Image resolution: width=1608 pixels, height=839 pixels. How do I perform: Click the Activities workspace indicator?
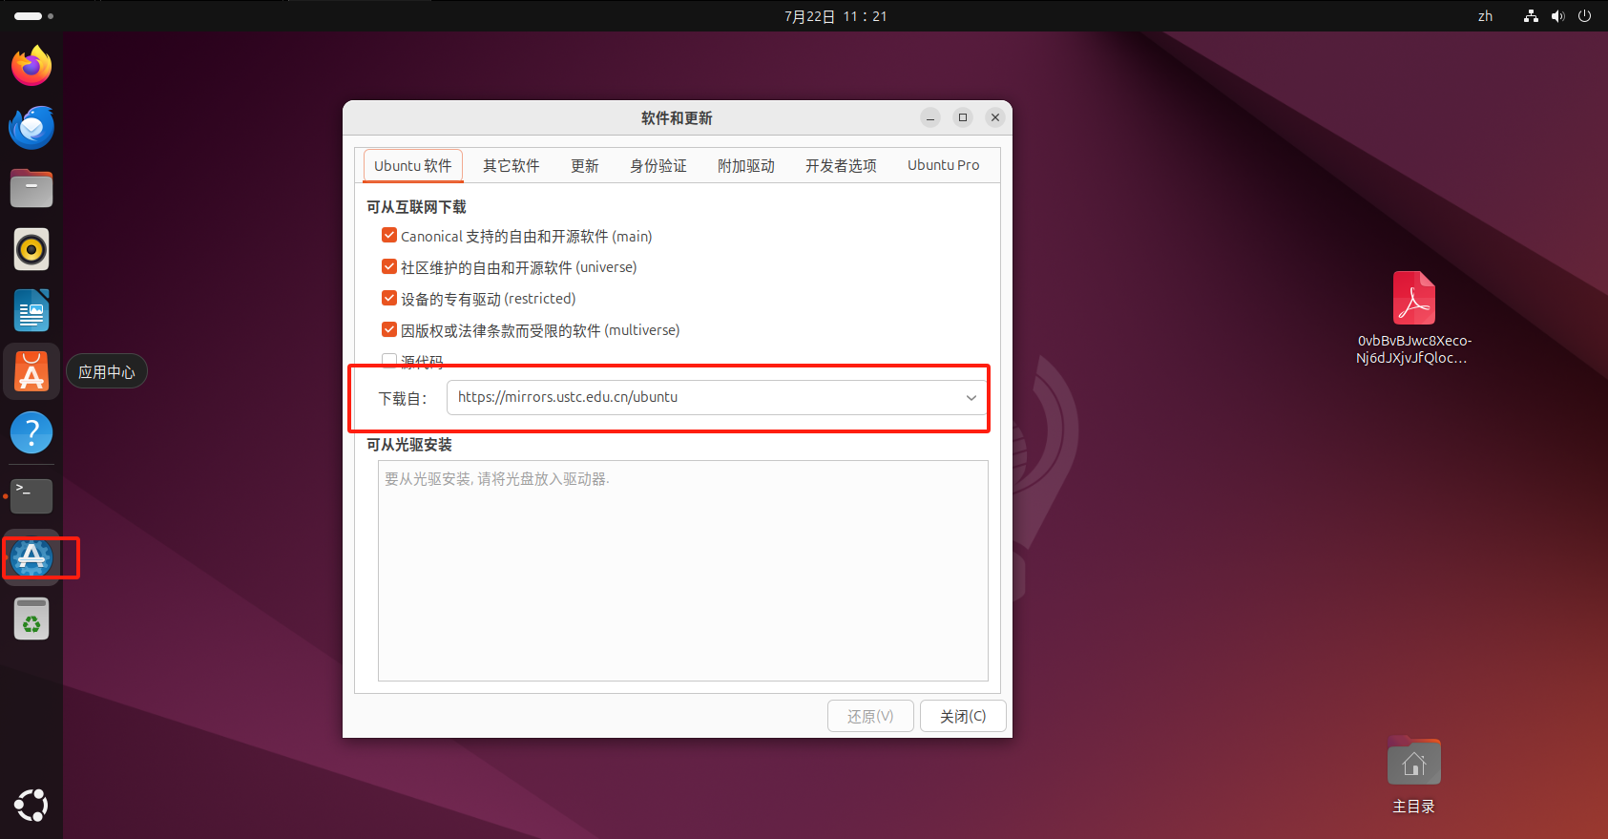(x=33, y=16)
